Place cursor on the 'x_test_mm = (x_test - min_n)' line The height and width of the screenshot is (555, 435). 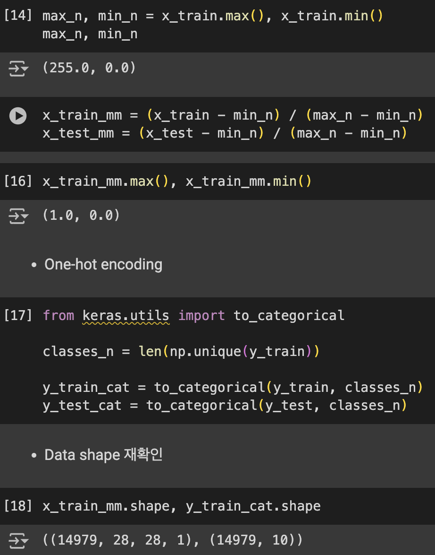[225, 133]
